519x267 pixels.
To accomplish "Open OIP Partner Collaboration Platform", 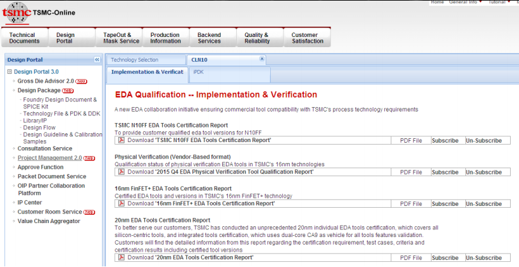I will tap(51, 189).
